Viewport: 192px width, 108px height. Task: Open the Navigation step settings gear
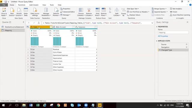187,47
